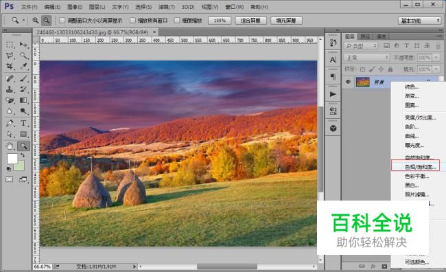Screen dimensions: 446x272
Task: Open the Character panel icon
Action: [333, 60]
